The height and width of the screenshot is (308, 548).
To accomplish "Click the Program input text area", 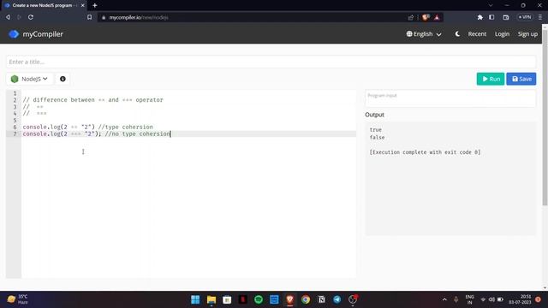I will (x=450, y=98).
